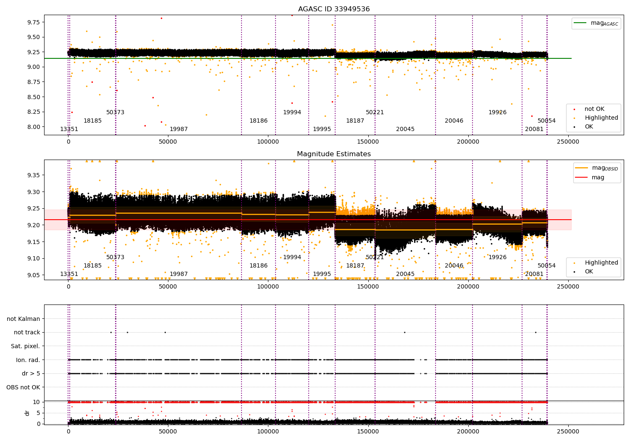Click OBSID label '20045' in Magnitude Estimates plot
This screenshot has height=441, width=630.
point(405,274)
